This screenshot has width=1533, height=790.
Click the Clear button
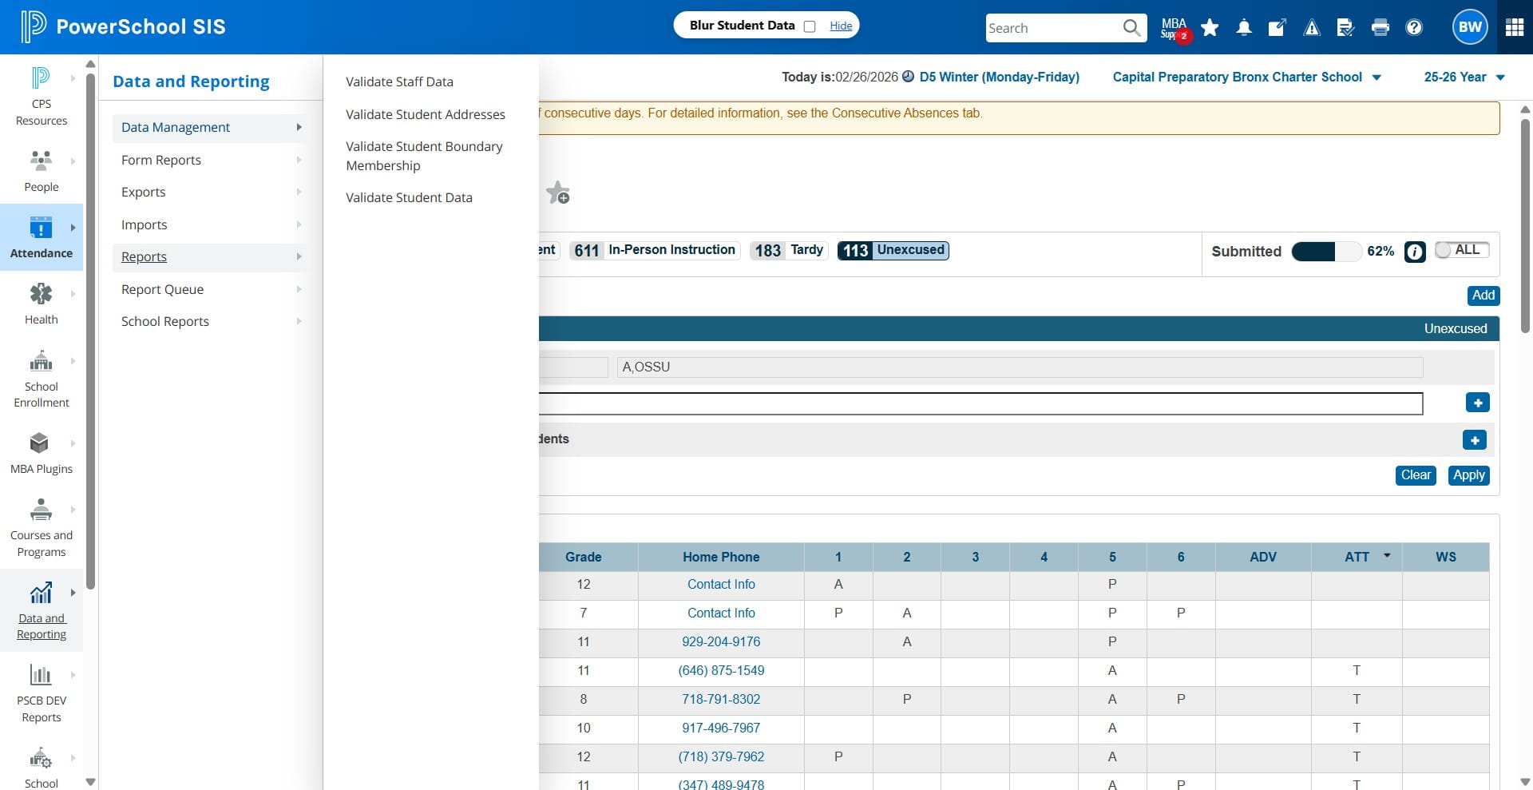1416,475
